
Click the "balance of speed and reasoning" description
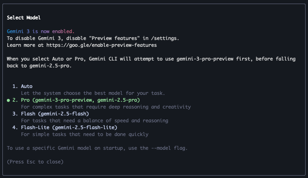(x=95, y=121)
